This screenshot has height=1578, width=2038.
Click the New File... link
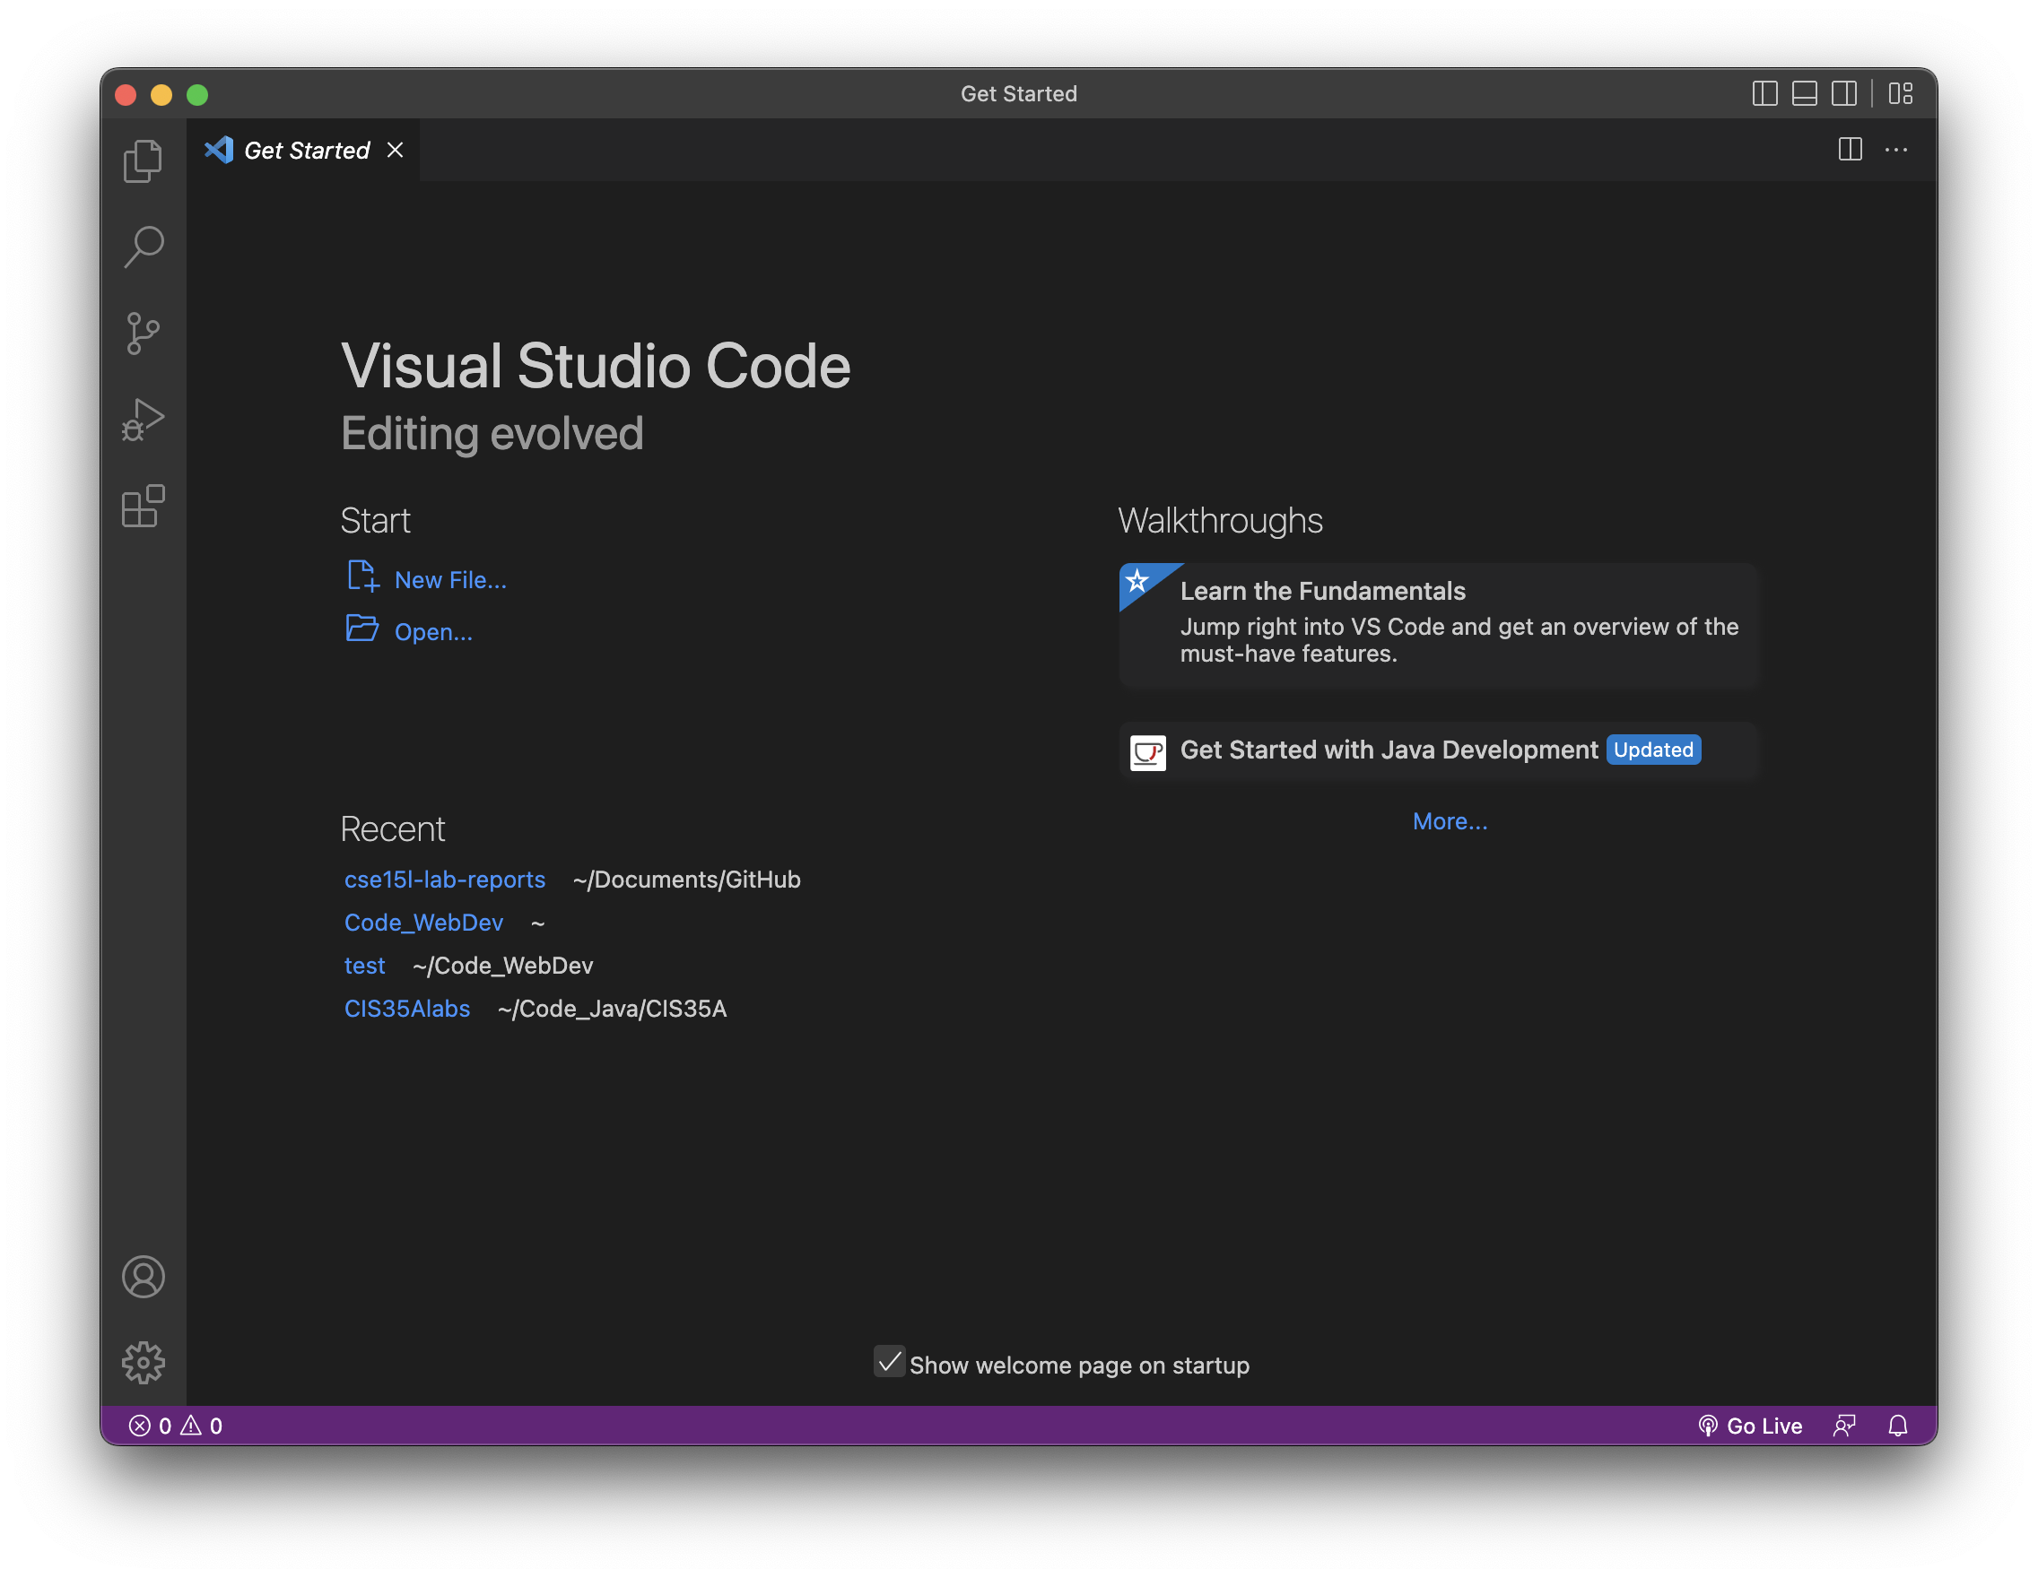coord(450,580)
